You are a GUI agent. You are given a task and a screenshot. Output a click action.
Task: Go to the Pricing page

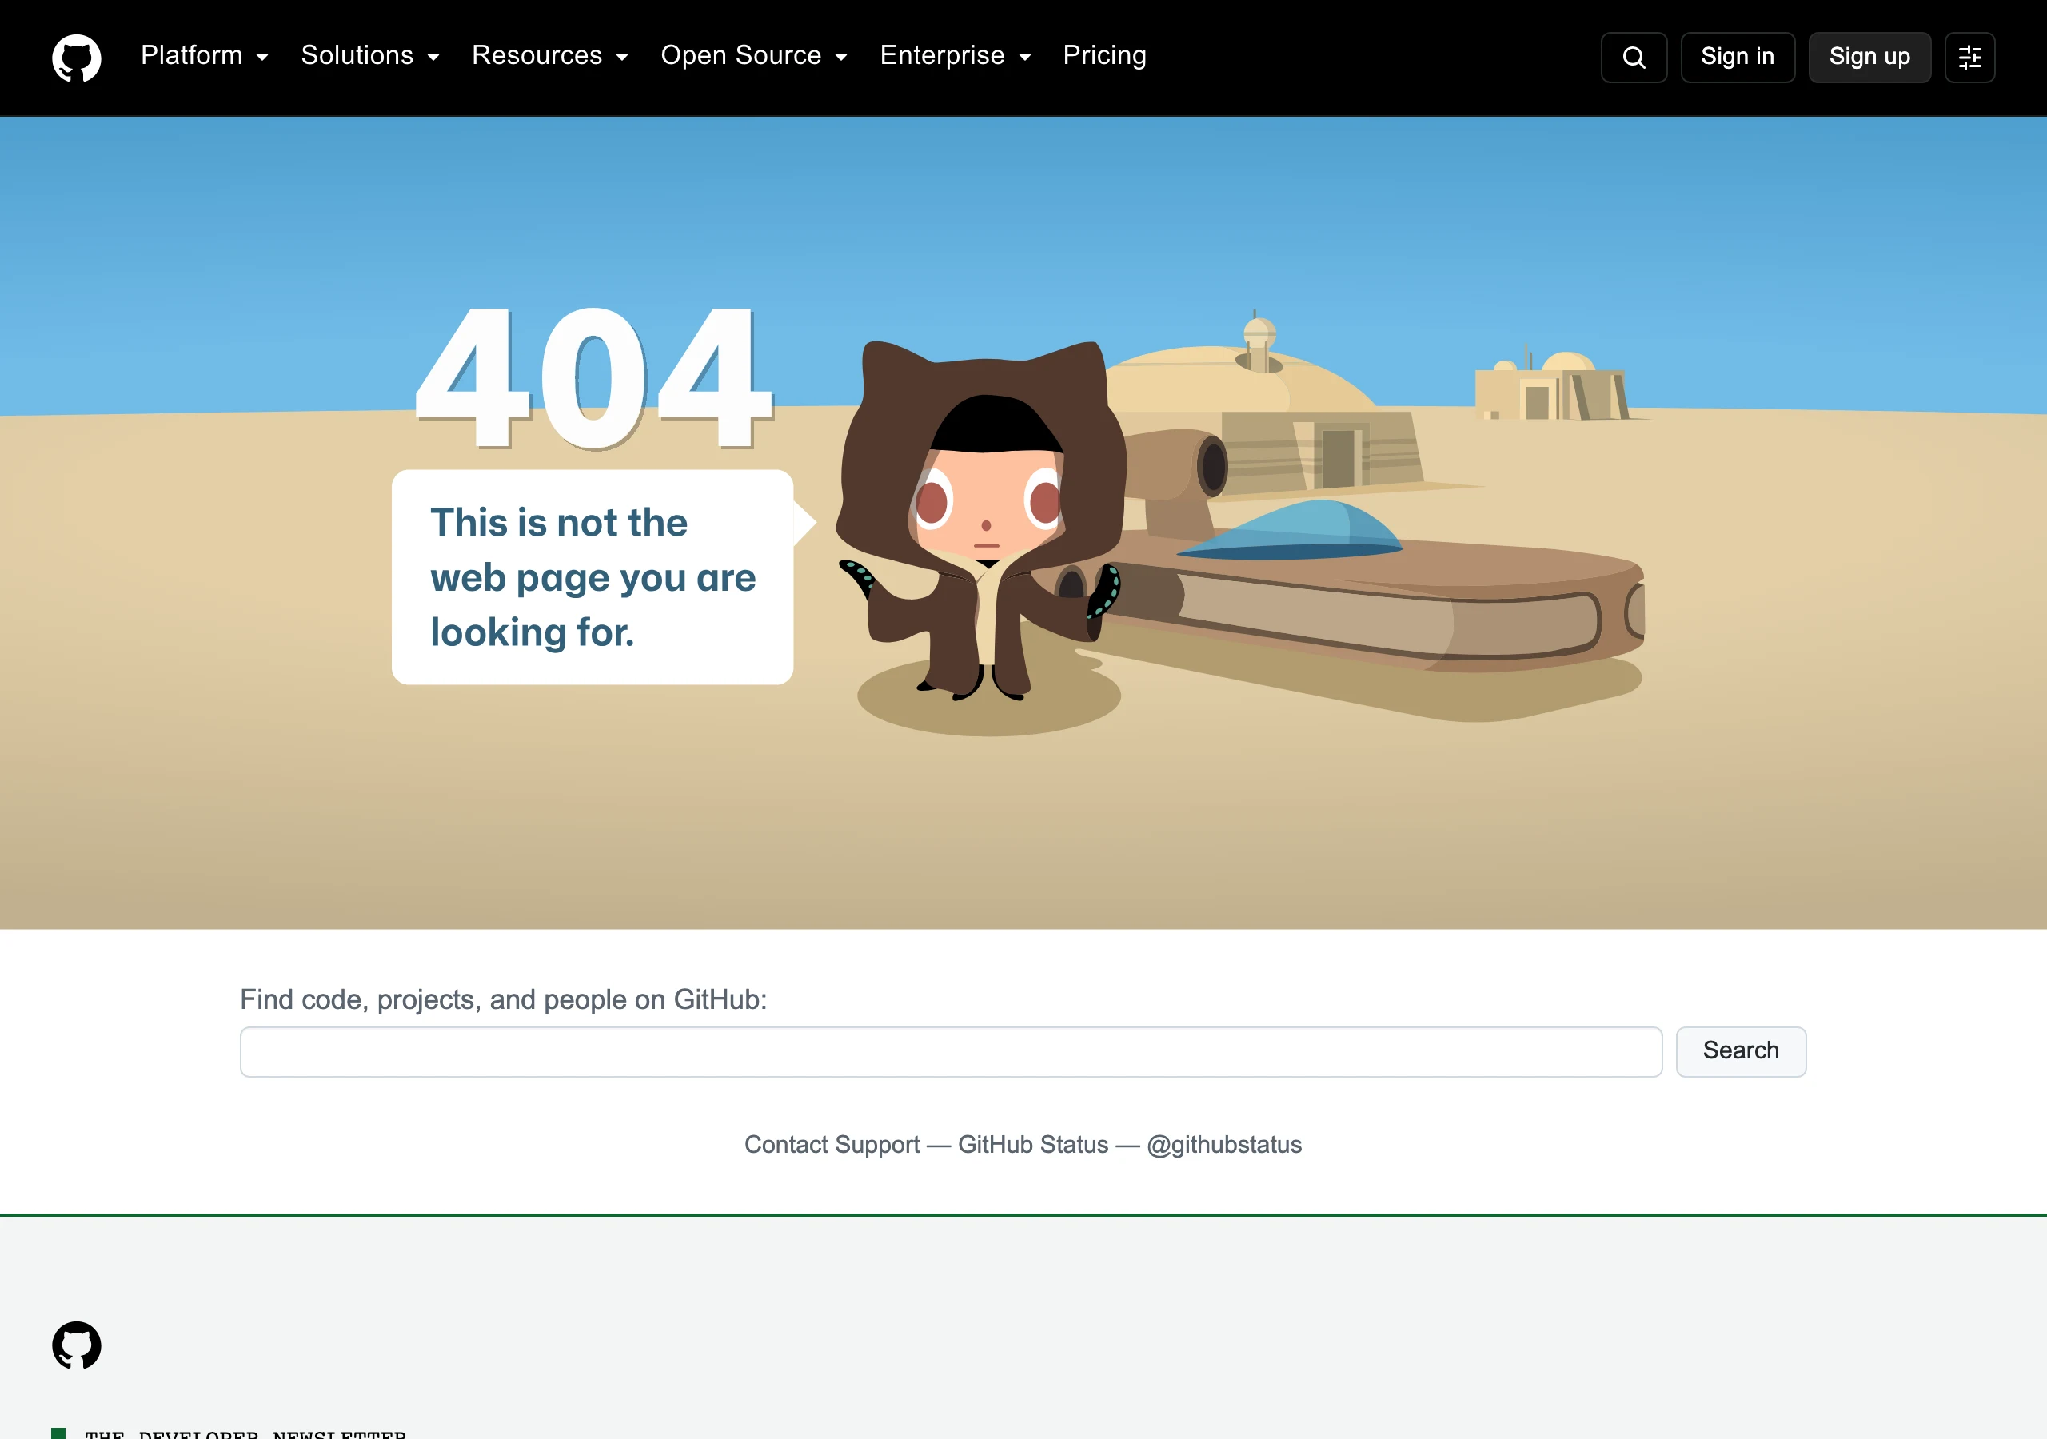[x=1104, y=55]
